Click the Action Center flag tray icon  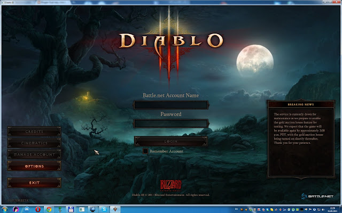310,209
